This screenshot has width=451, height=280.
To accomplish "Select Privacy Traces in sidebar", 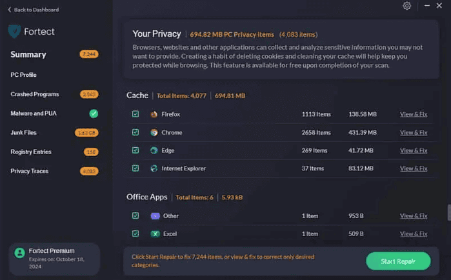I will tap(30, 172).
